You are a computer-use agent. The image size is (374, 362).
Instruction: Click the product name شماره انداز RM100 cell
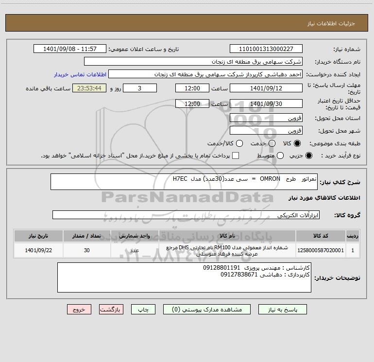pyautogui.click(x=227, y=250)
